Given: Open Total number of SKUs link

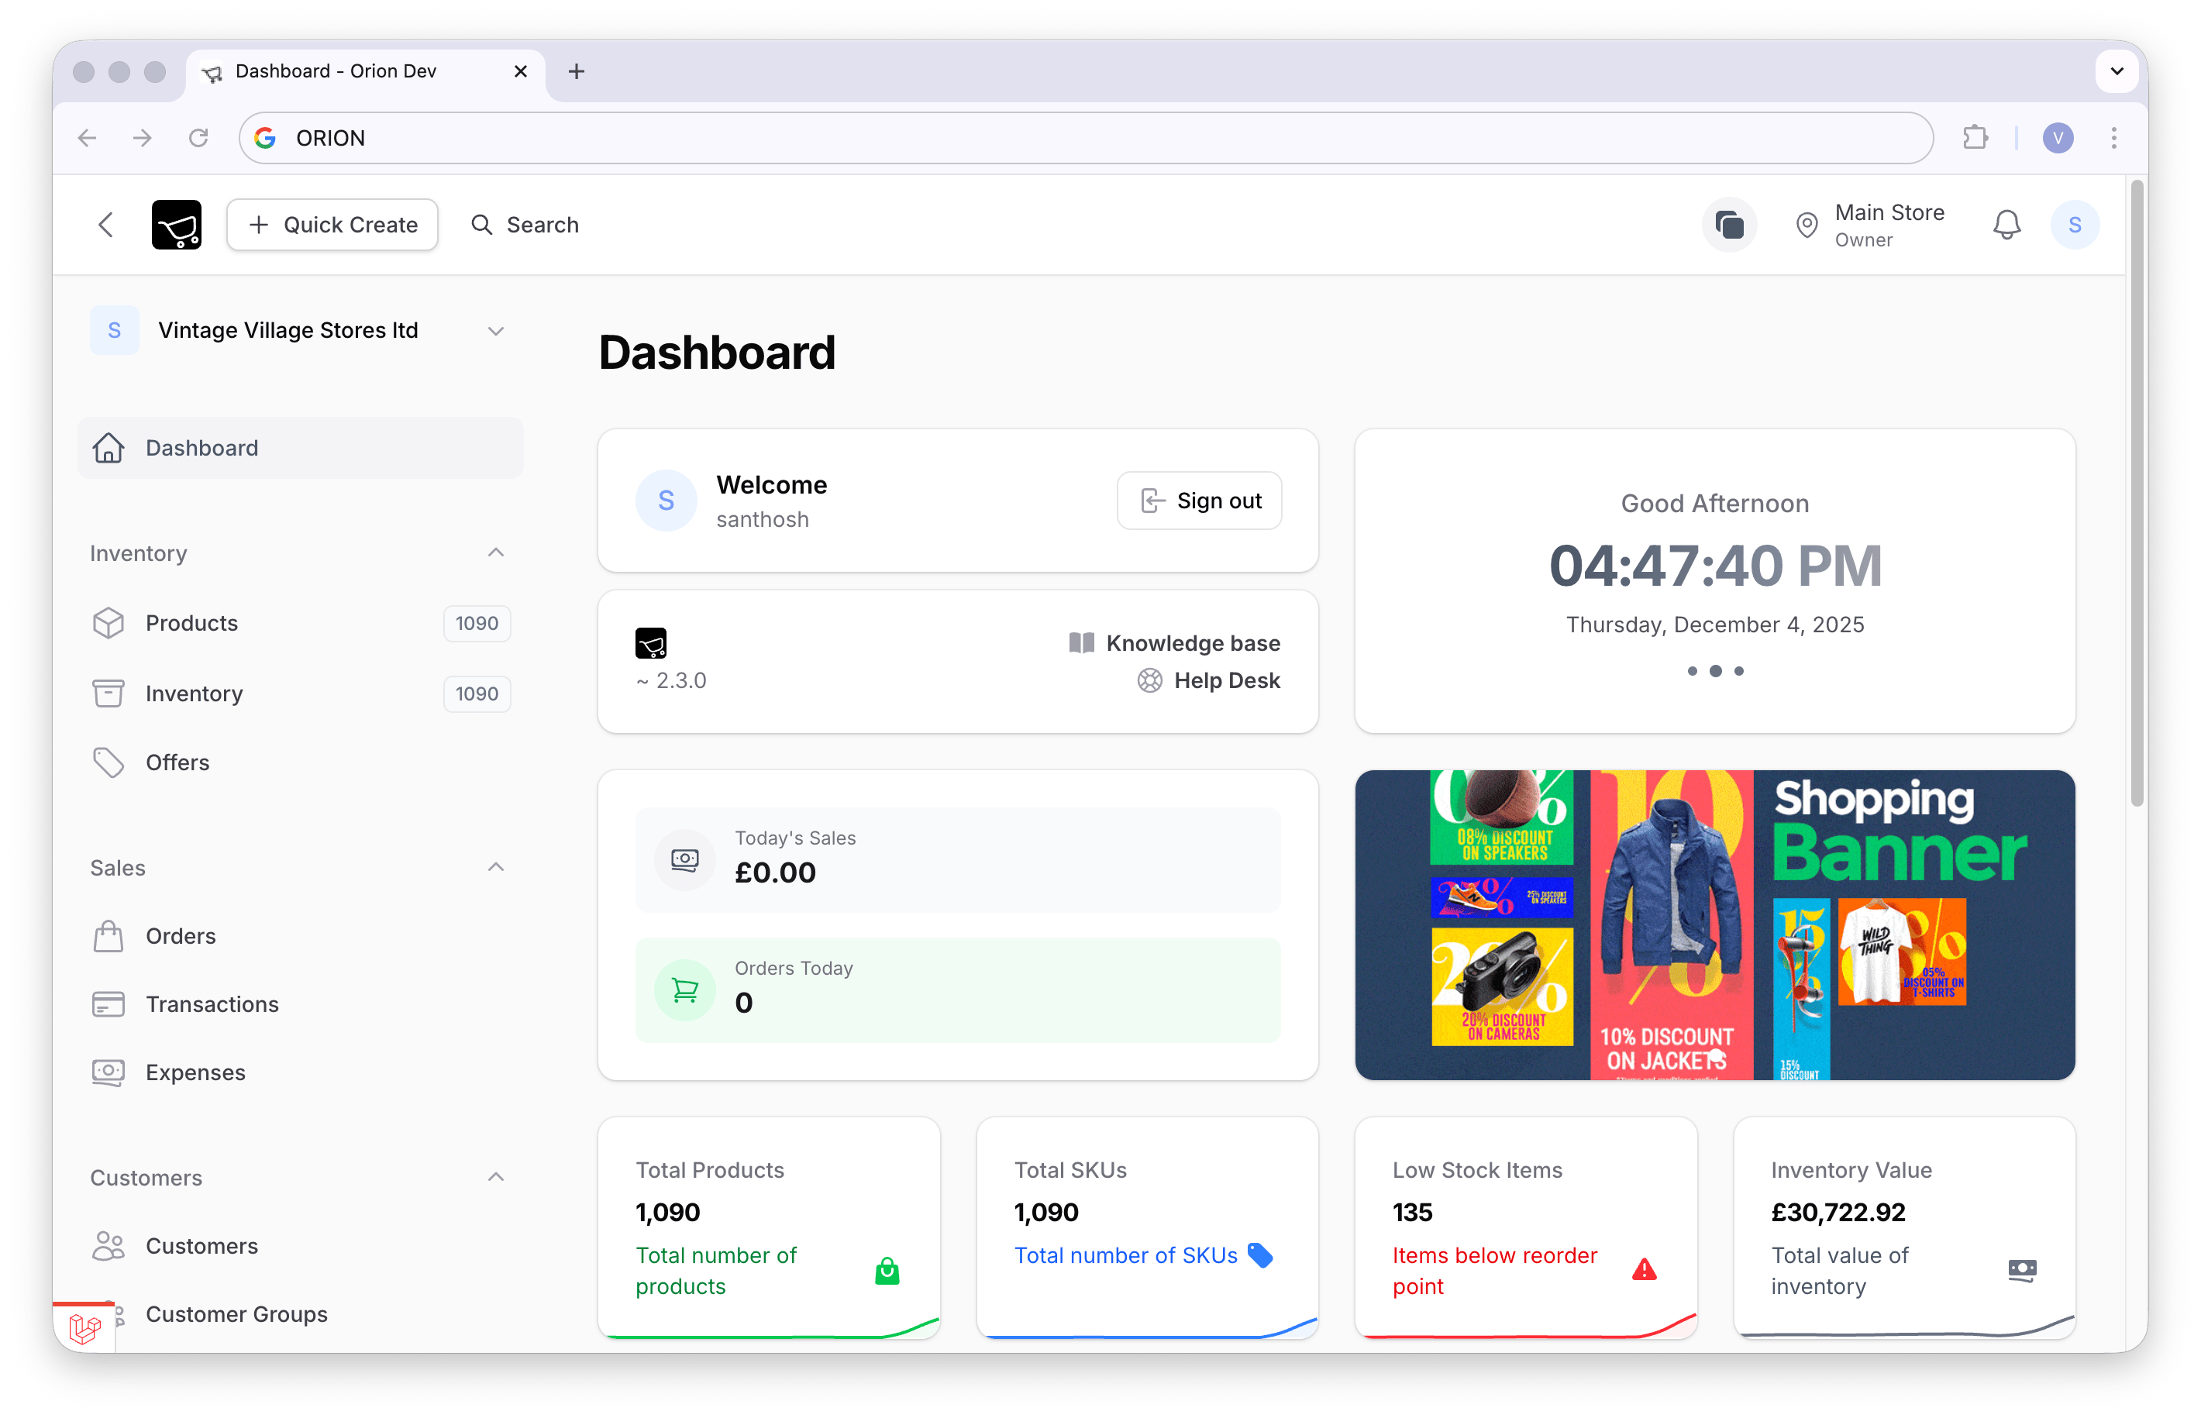Looking at the screenshot, I should (x=1125, y=1255).
